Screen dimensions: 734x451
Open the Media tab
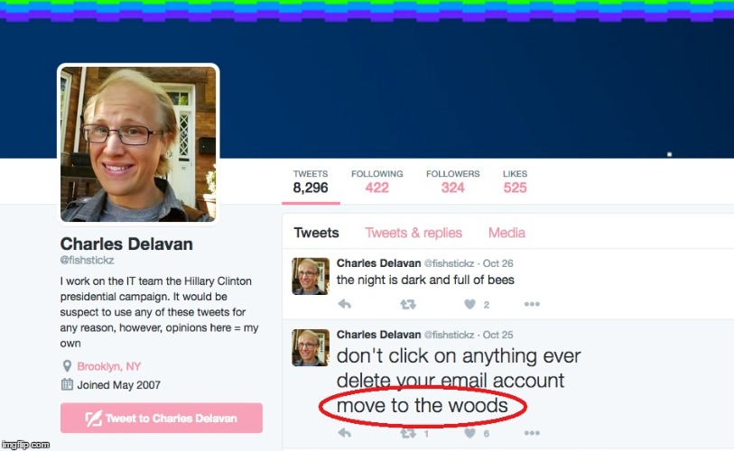click(506, 233)
